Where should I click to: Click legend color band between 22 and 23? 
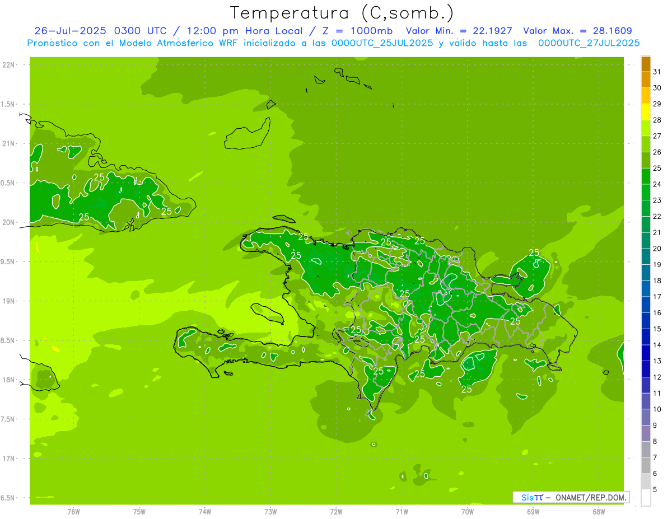(646, 209)
